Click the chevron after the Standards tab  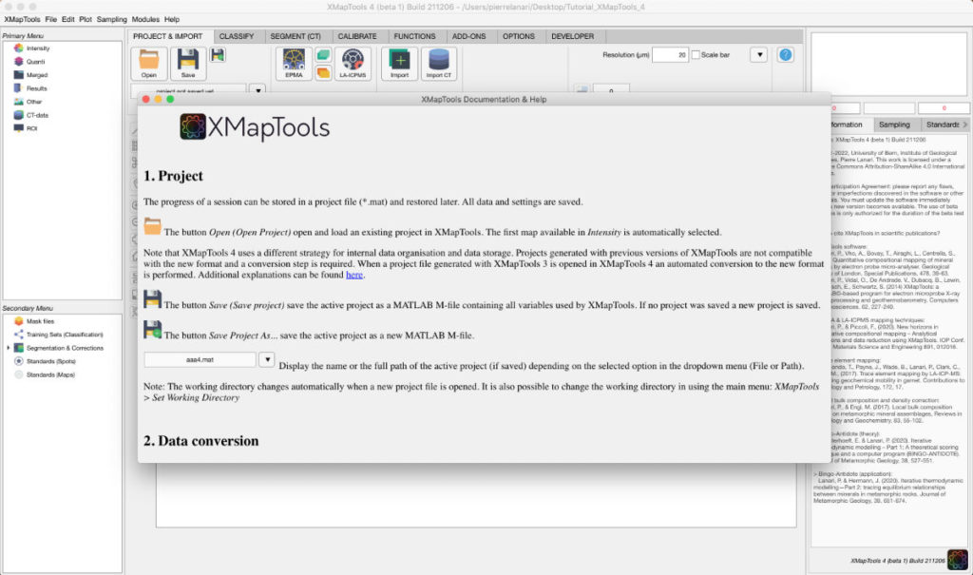[x=965, y=125]
